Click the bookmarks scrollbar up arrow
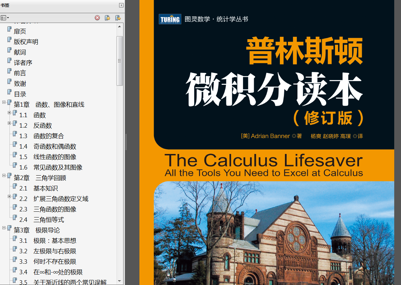The width and height of the screenshot is (401, 285). (119, 27)
